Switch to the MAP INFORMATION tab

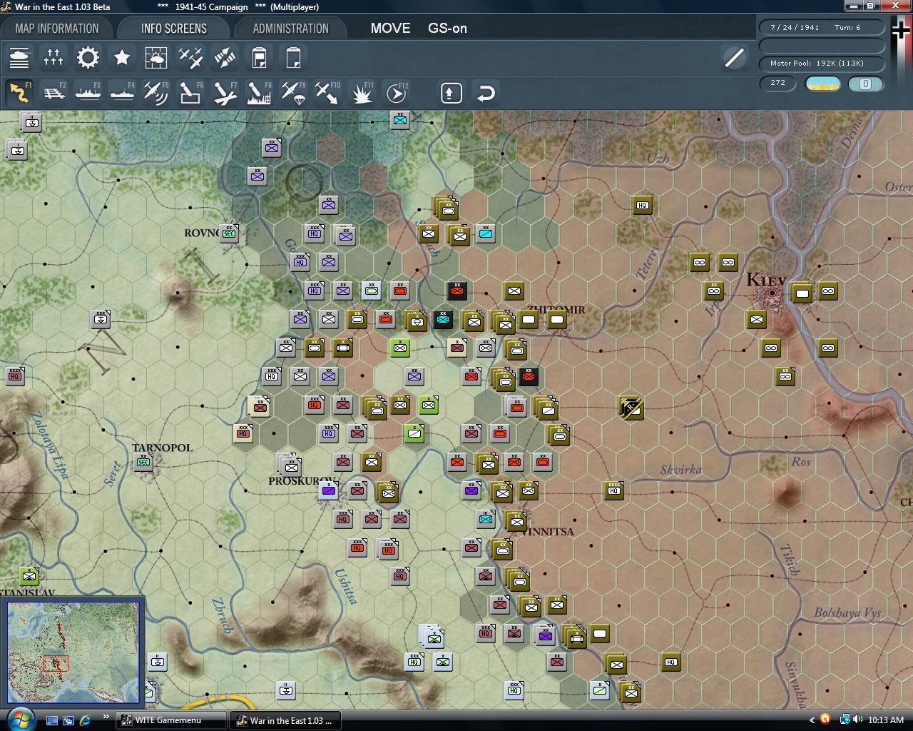(57, 29)
